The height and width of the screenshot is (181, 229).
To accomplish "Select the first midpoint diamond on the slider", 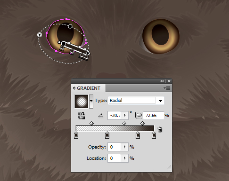I will click(91, 123).
